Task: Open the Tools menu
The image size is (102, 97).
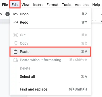Action: pos(66,5)
